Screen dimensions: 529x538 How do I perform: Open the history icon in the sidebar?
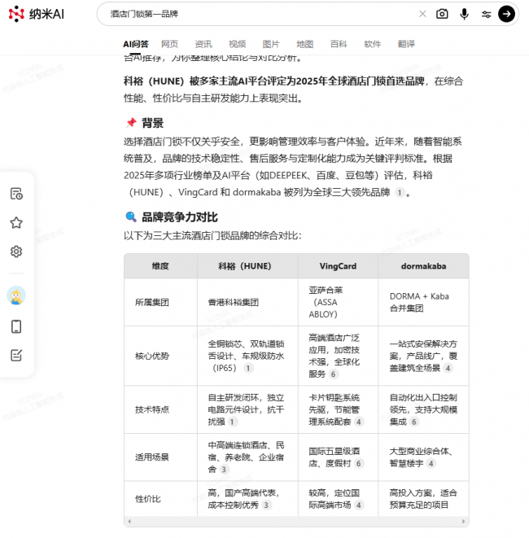(16, 193)
